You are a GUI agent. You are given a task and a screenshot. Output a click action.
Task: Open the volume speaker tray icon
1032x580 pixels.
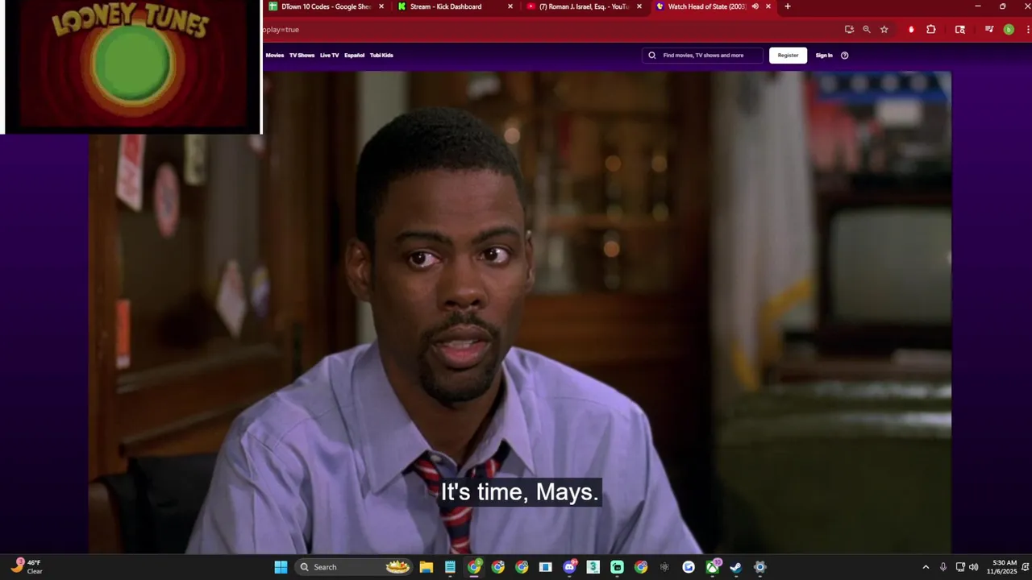click(x=973, y=567)
